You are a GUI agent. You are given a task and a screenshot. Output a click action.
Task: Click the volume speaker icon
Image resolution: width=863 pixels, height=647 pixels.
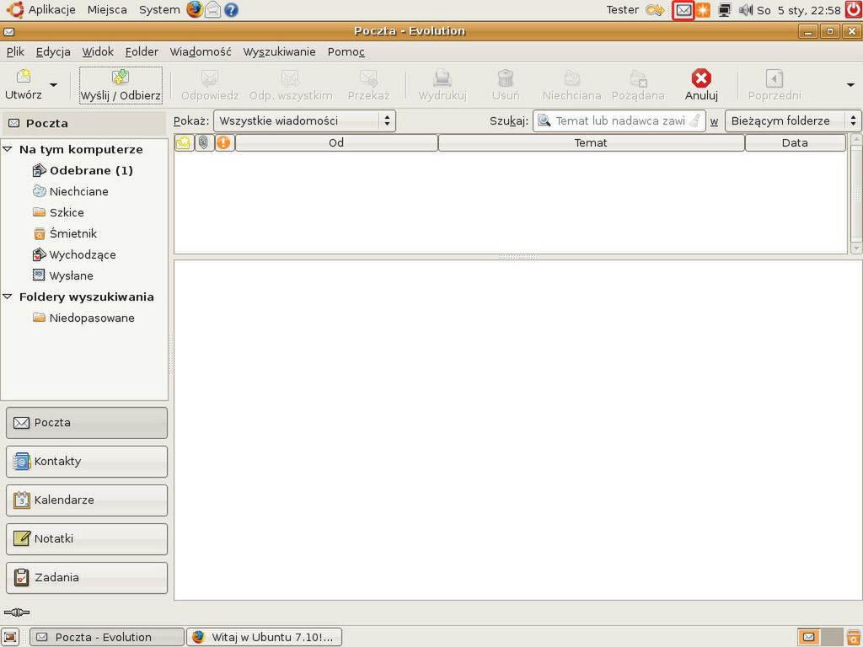point(746,10)
